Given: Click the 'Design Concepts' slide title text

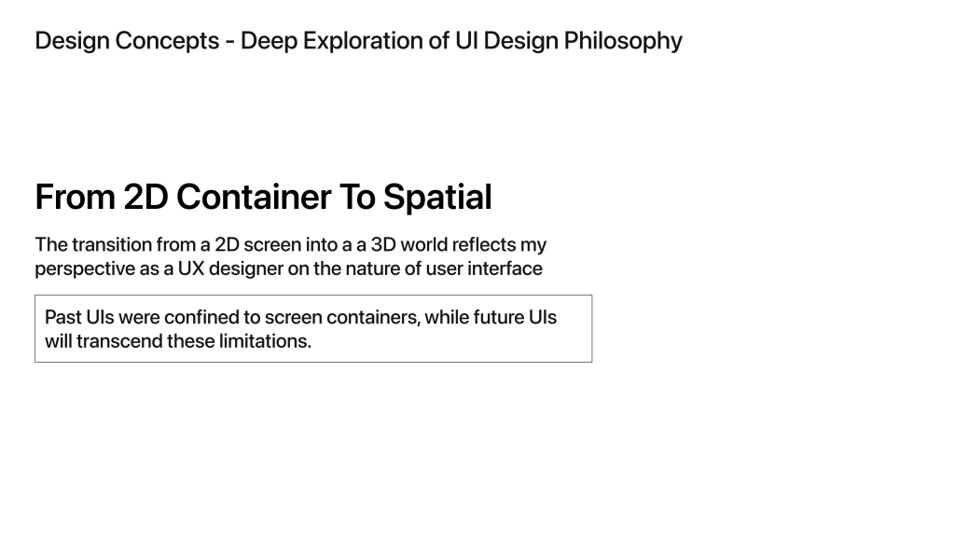Looking at the screenshot, I should (x=358, y=41).
